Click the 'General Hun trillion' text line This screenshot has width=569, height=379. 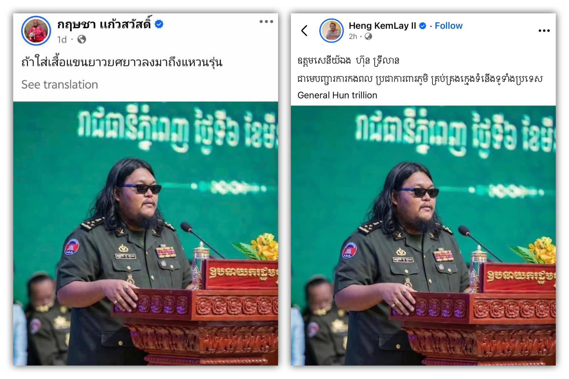tap(337, 95)
